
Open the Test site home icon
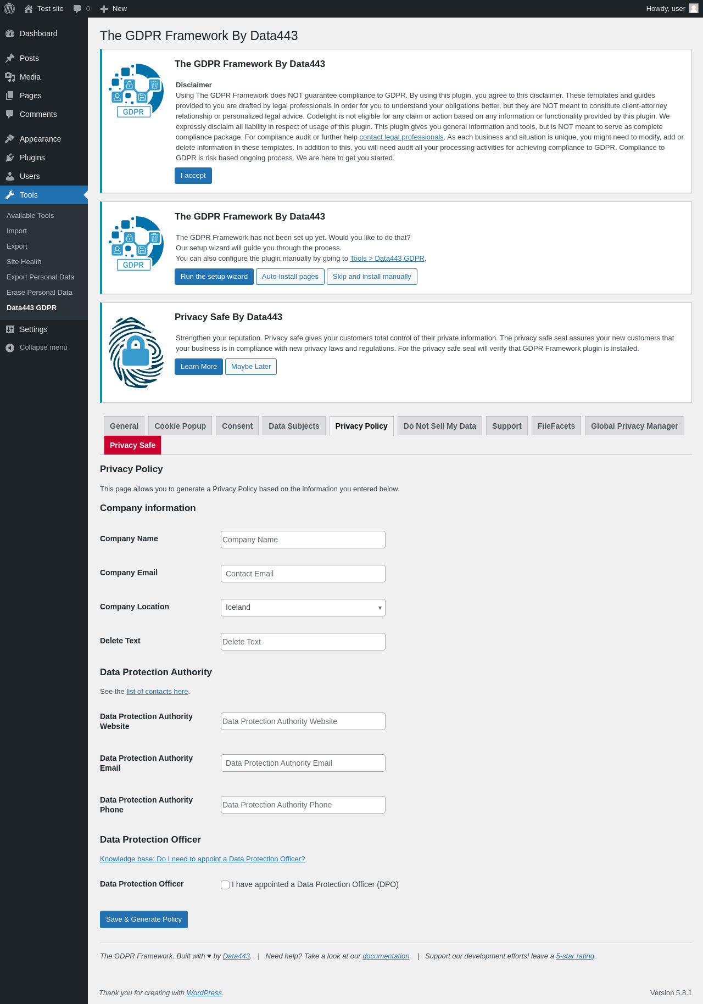pyautogui.click(x=29, y=9)
